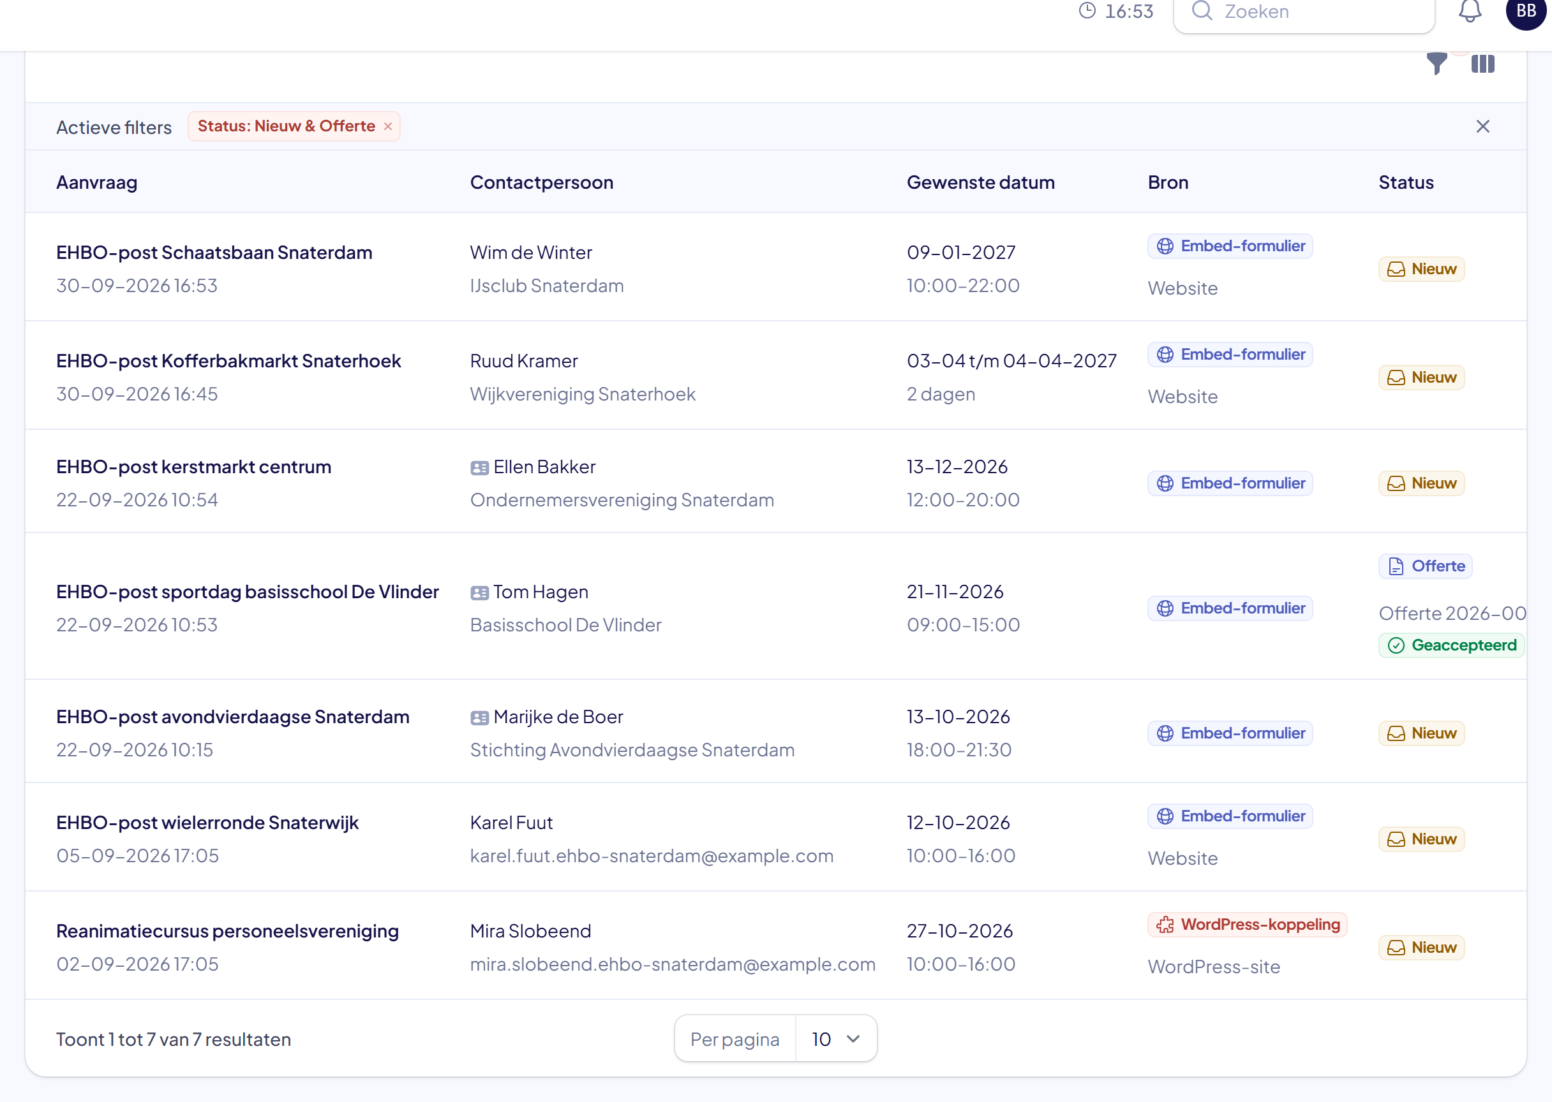
Task: Click the Offerte 2026-00 number text
Action: (x=1452, y=613)
